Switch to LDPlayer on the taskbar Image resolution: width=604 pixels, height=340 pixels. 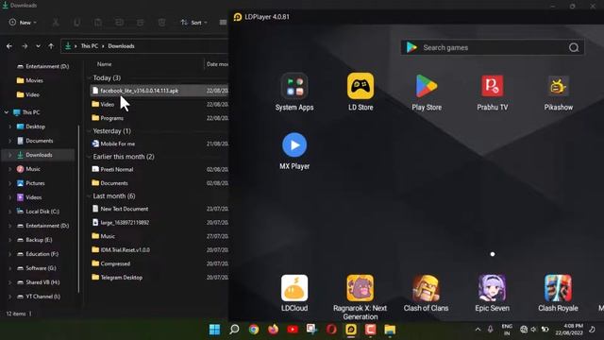tap(351, 330)
